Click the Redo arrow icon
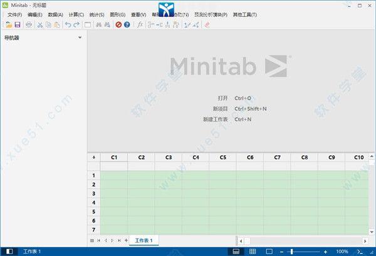 76,24
